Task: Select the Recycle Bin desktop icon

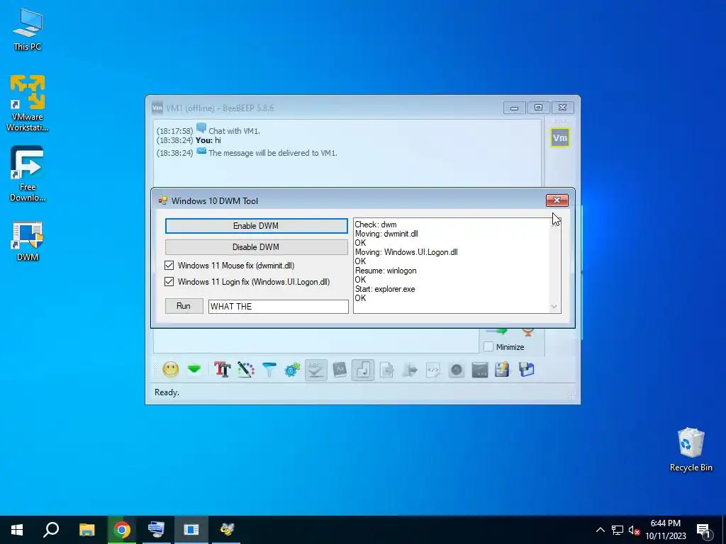Action: (x=691, y=449)
